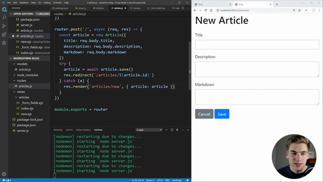The image size is (323, 182).
Task: Close the first Blog browser tab
Action: (230, 5)
